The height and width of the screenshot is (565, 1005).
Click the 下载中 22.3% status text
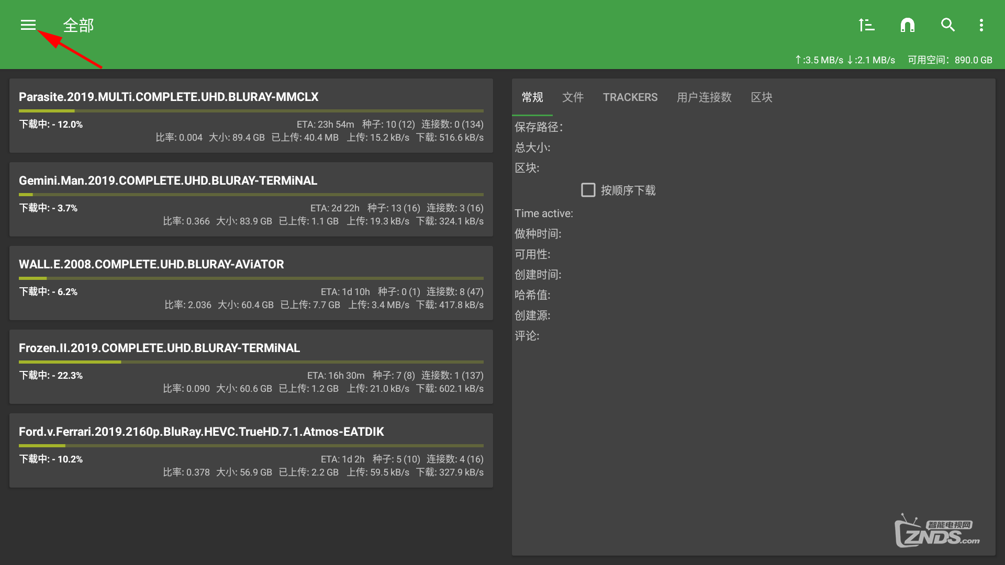pos(51,376)
